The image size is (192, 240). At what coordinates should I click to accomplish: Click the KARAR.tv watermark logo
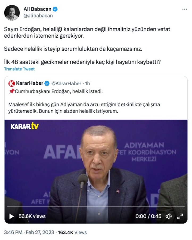tap(24, 126)
